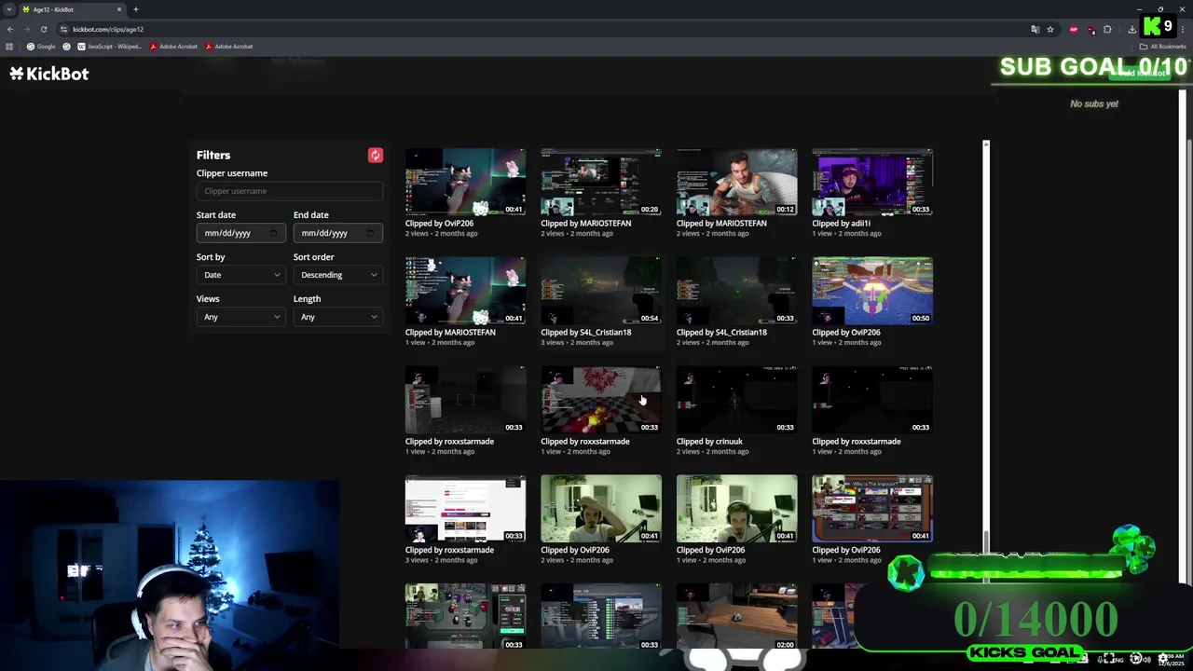
Task: Open the first Adobe Acrobat bookmark
Action: tap(173, 47)
